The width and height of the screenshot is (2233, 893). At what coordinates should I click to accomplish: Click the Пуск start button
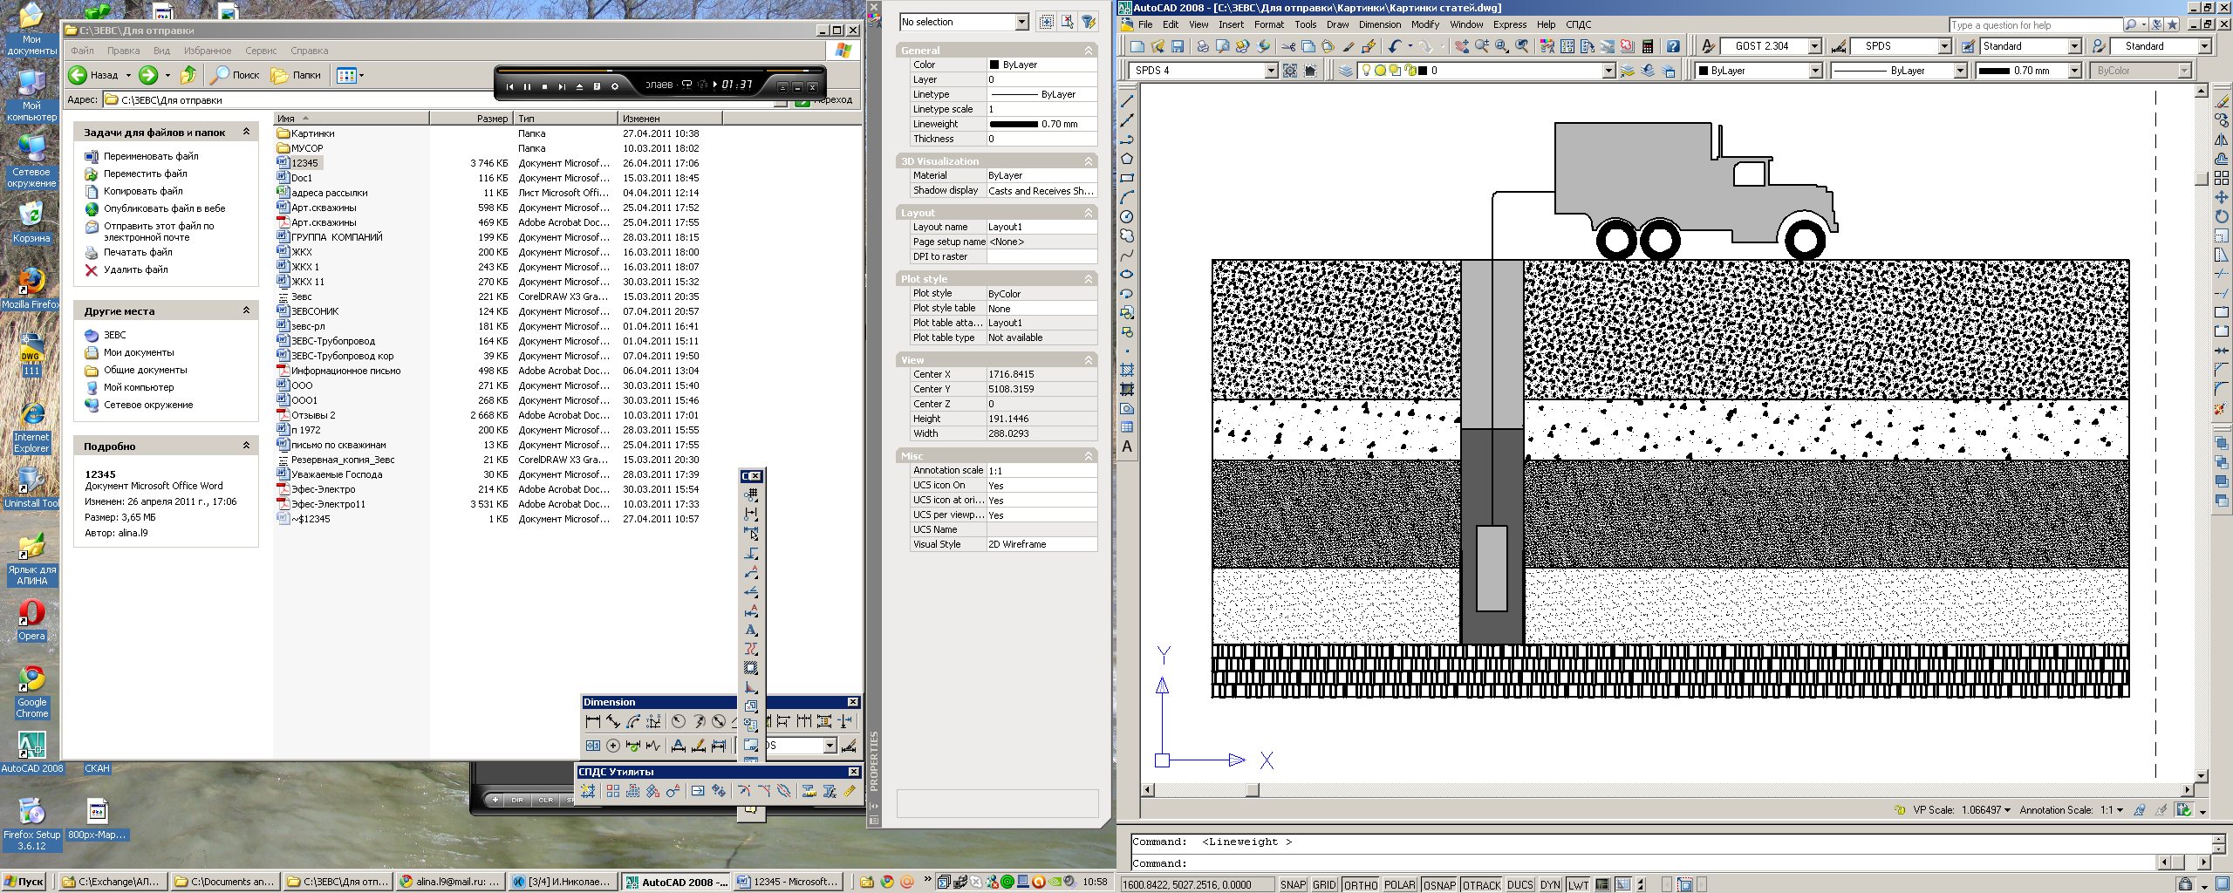tap(24, 882)
